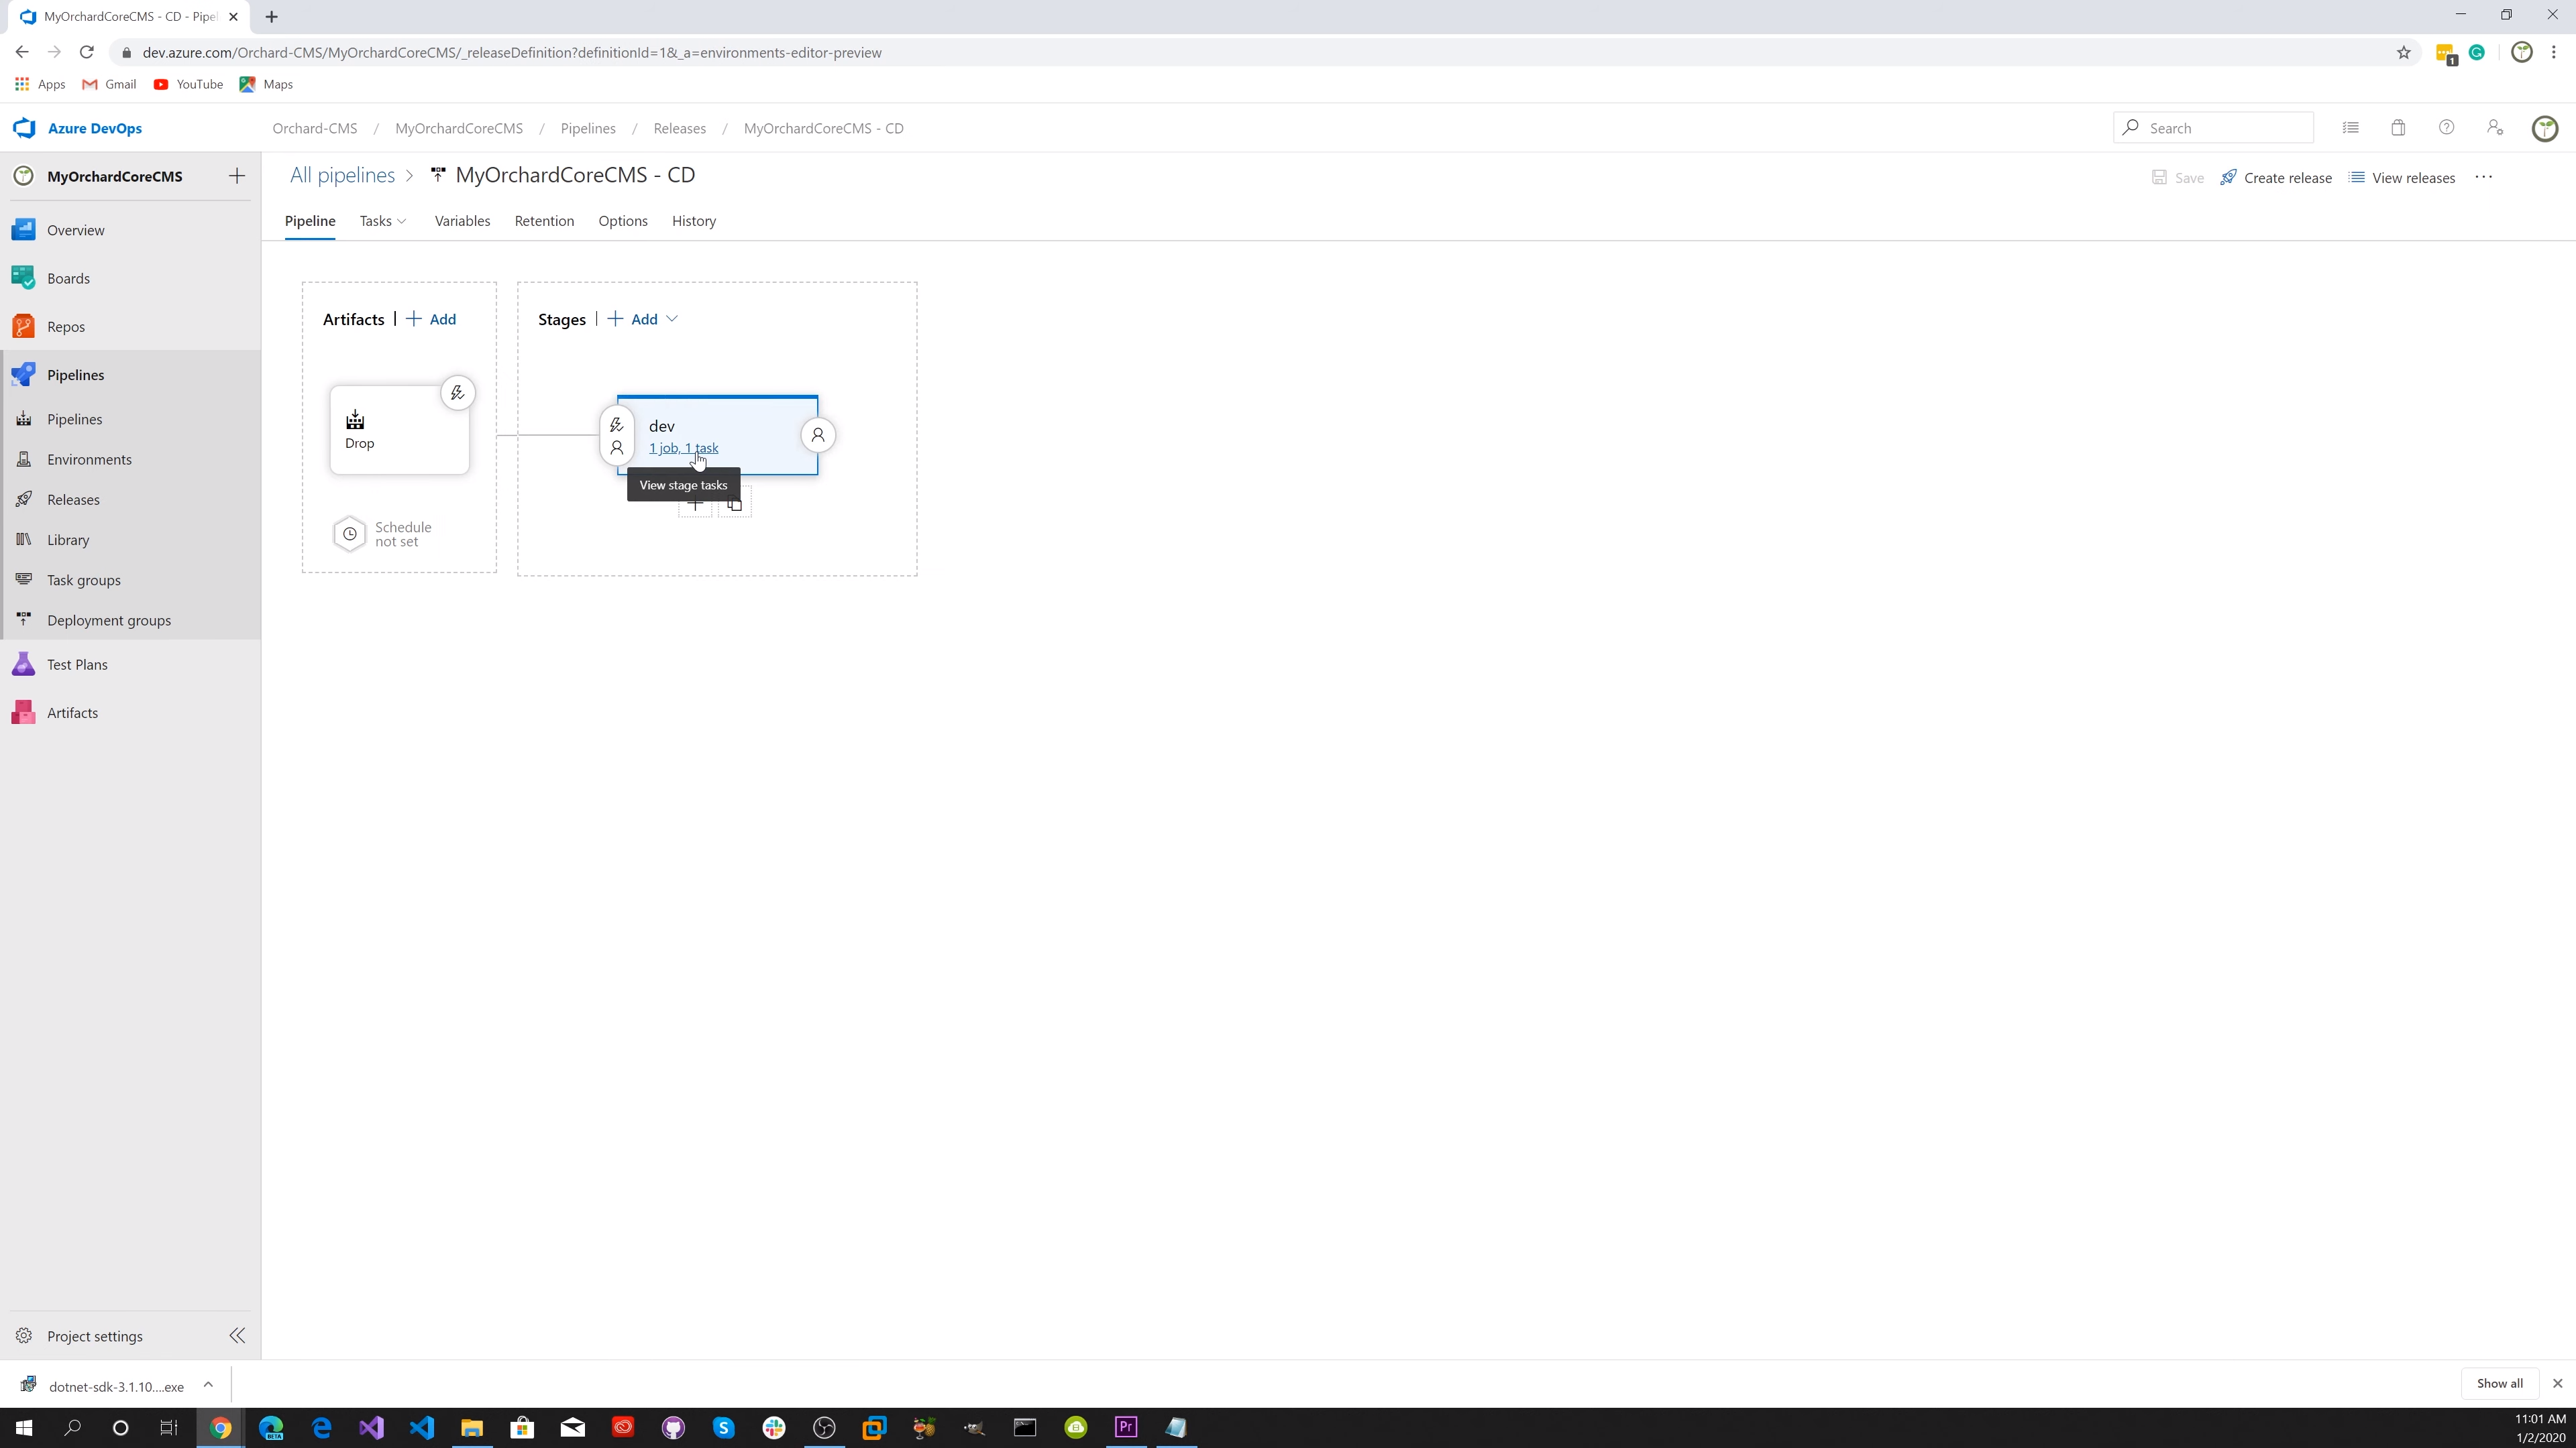
Task: Open the Gmail bookmark
Action: [x=109, y=84]
